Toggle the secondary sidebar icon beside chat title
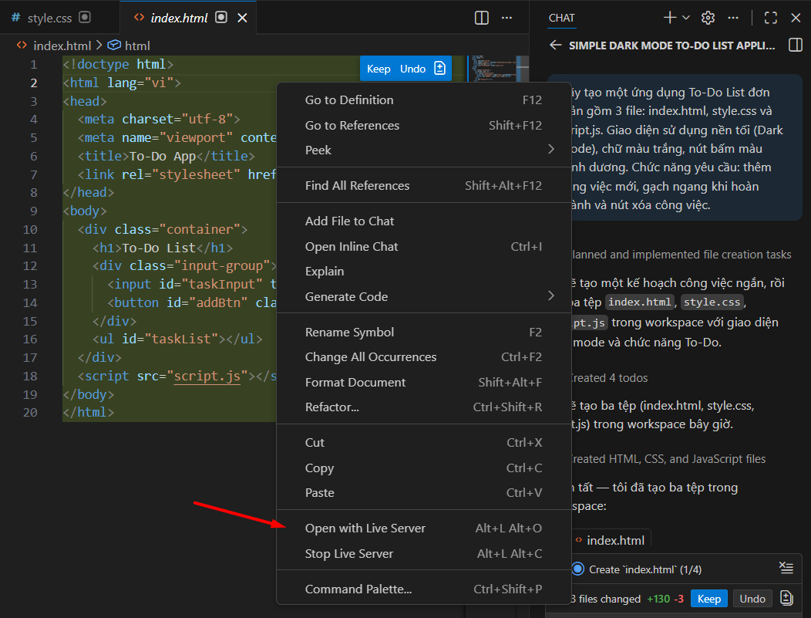The width and height of the screenshot is (811, 618). click(x=795, y=45)
